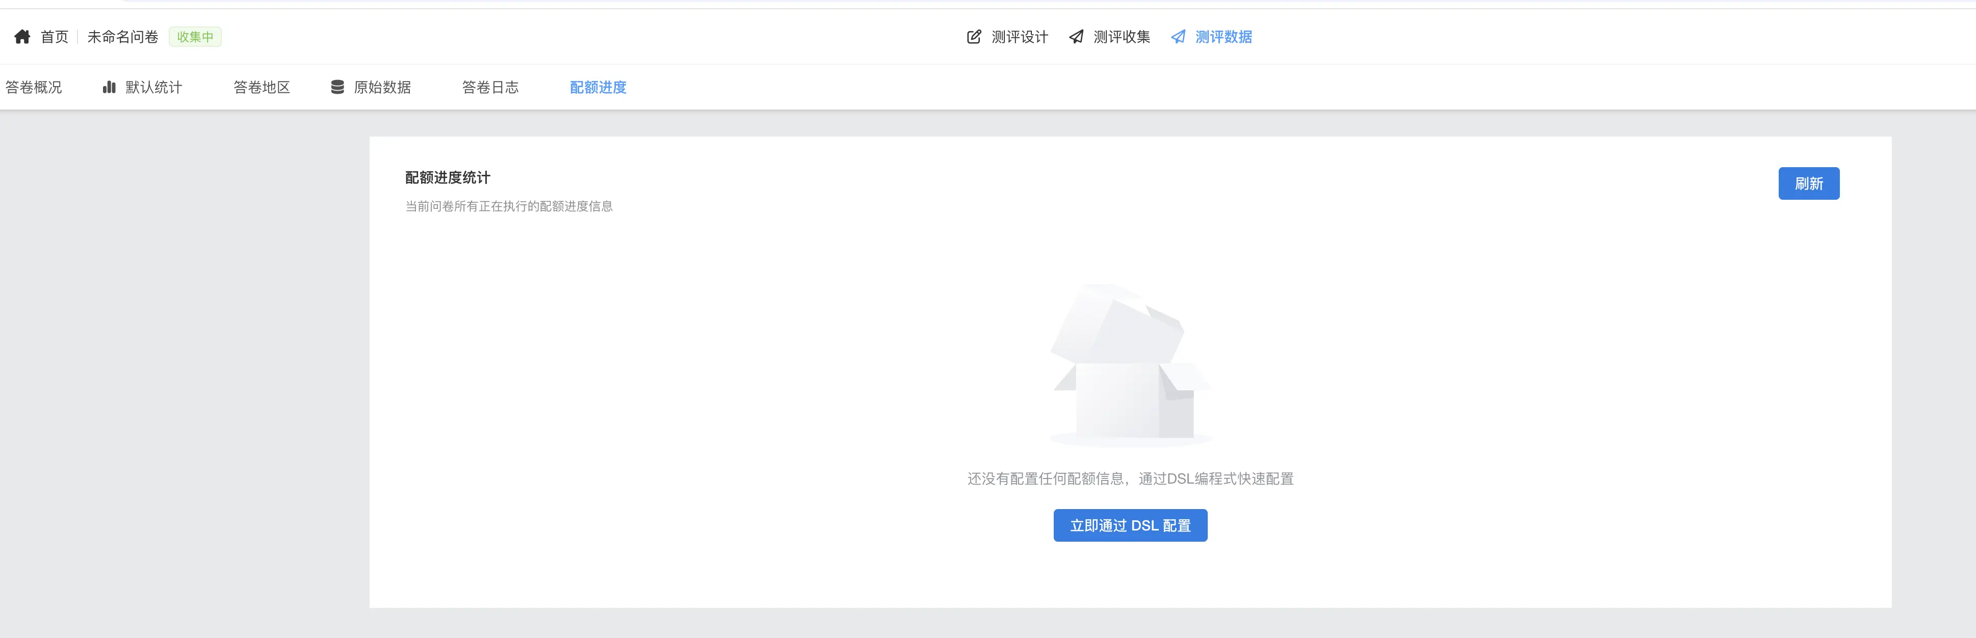Click the blue paper plane icon for 测评数据
Viewport: 1976px width, 638px height.
[1178, 37]
